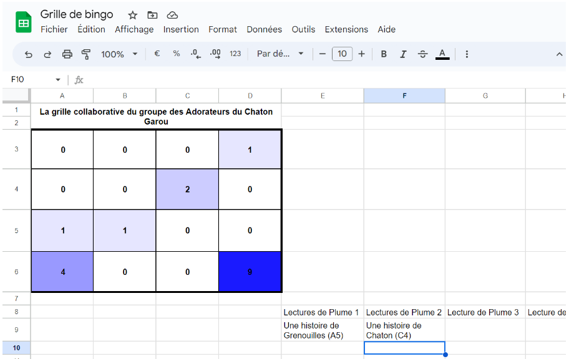
Task: Select cell Une histoire de Chaton (C4)
Action: pos(404,330)
